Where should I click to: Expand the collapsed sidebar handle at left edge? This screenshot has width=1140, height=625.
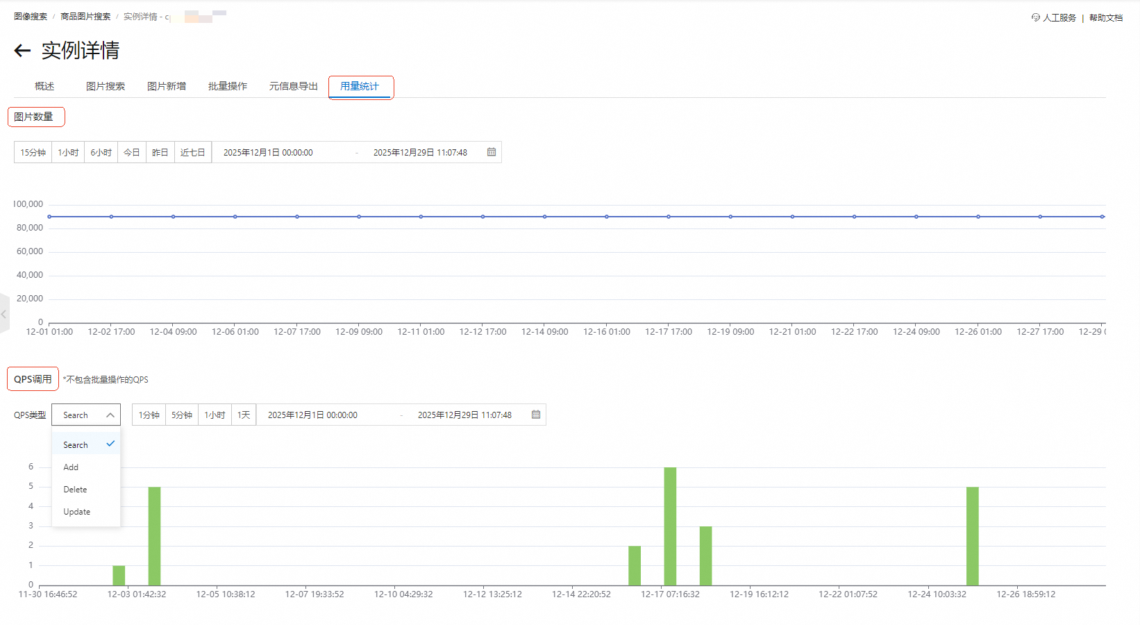4,314
